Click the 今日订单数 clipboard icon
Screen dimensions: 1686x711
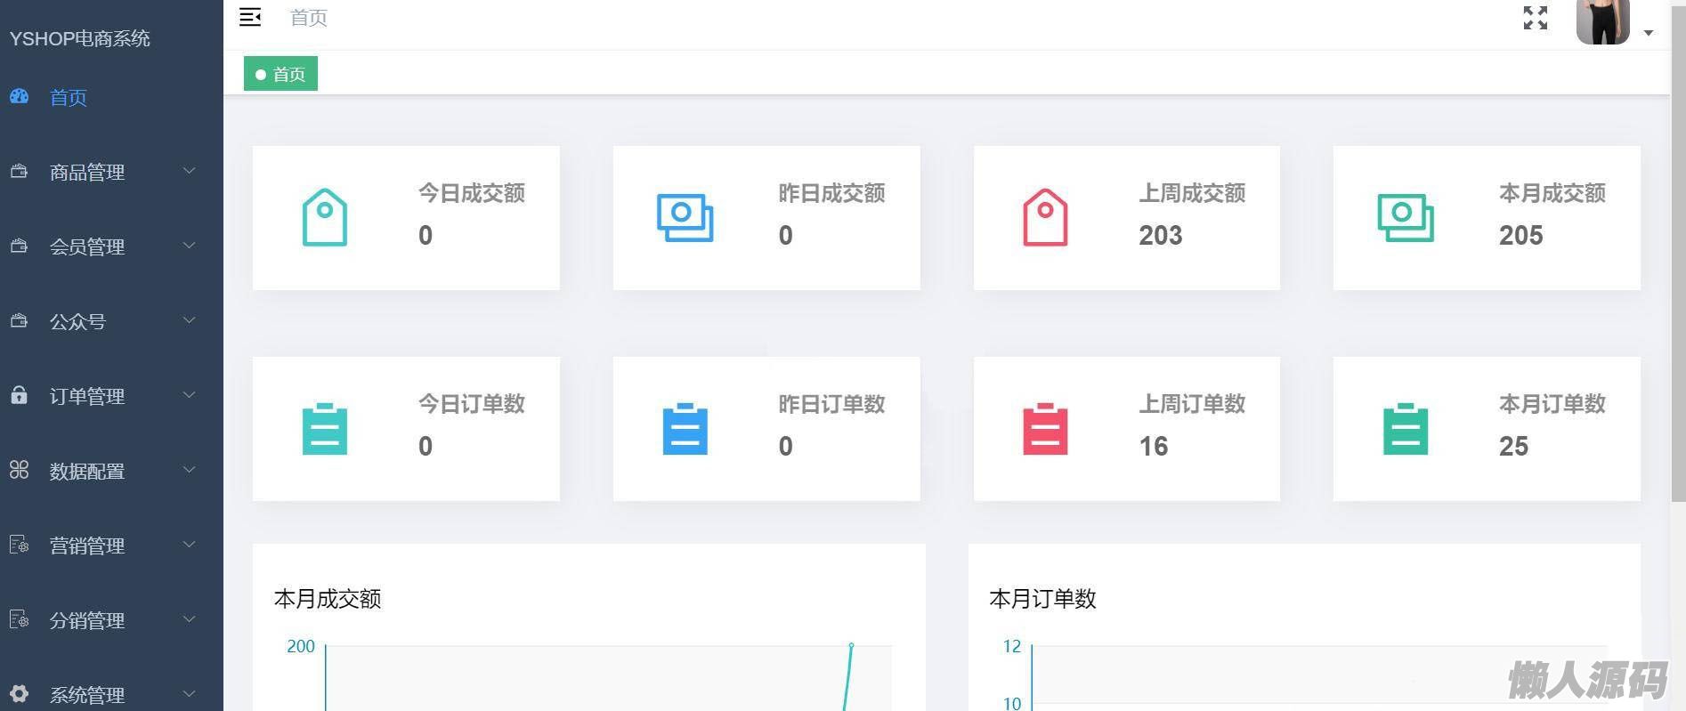[325, 429]
